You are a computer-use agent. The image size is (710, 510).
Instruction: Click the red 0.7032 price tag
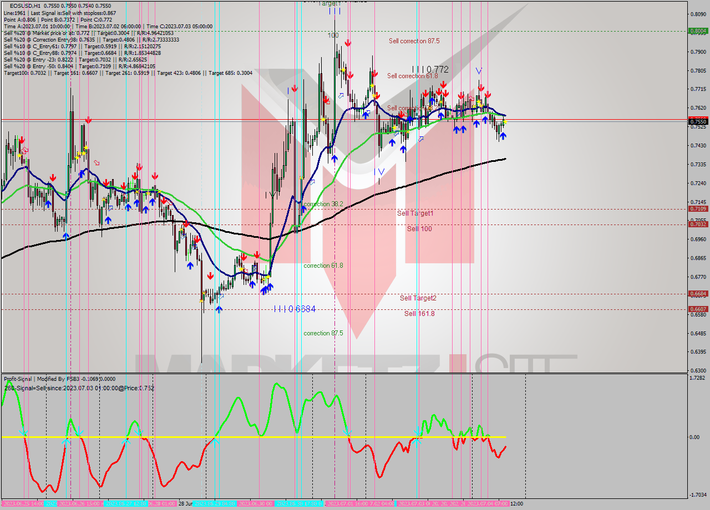tap(698, 224)
